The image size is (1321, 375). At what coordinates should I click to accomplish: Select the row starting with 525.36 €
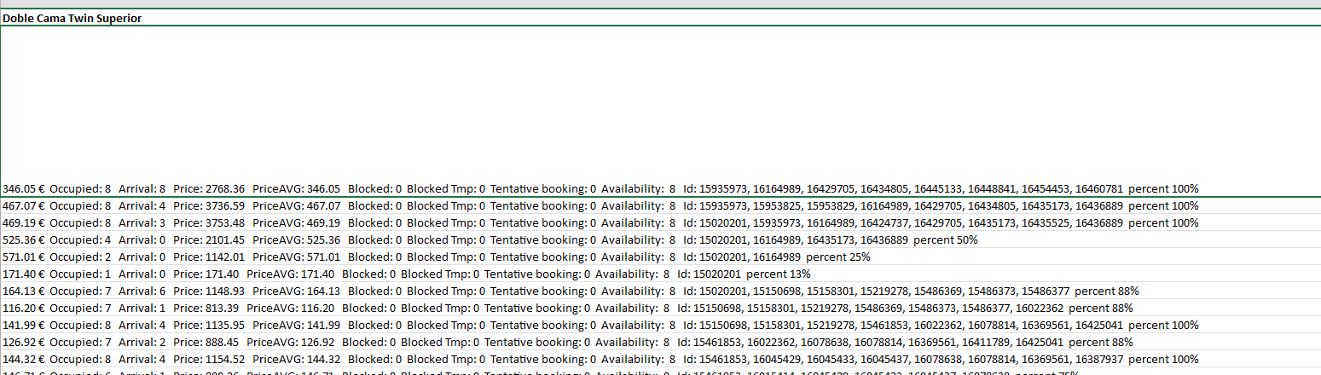click(660, 239)
